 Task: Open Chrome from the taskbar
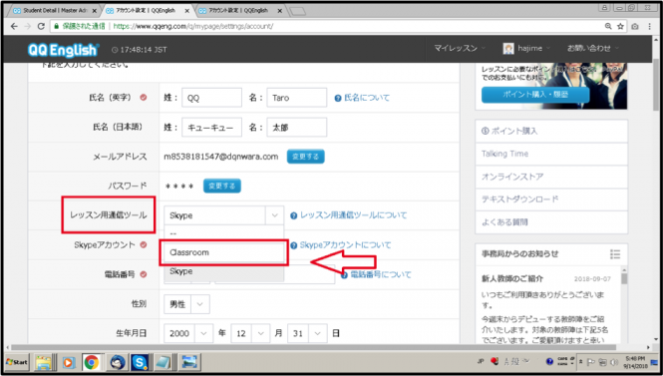92,362
